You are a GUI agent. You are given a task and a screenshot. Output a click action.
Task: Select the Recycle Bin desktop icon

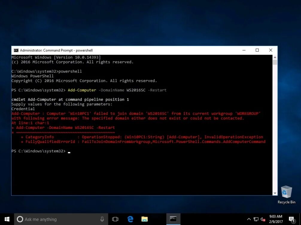(286, 195)
